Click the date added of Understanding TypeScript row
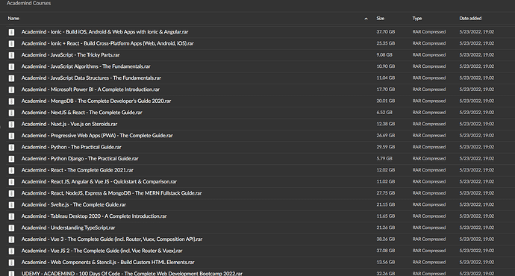 pyautogui.click(x=477, y=227)
